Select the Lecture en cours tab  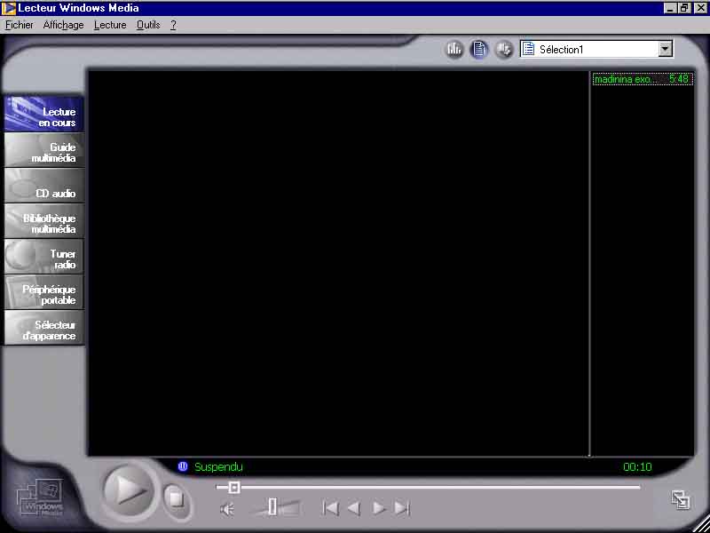(43, 114)
